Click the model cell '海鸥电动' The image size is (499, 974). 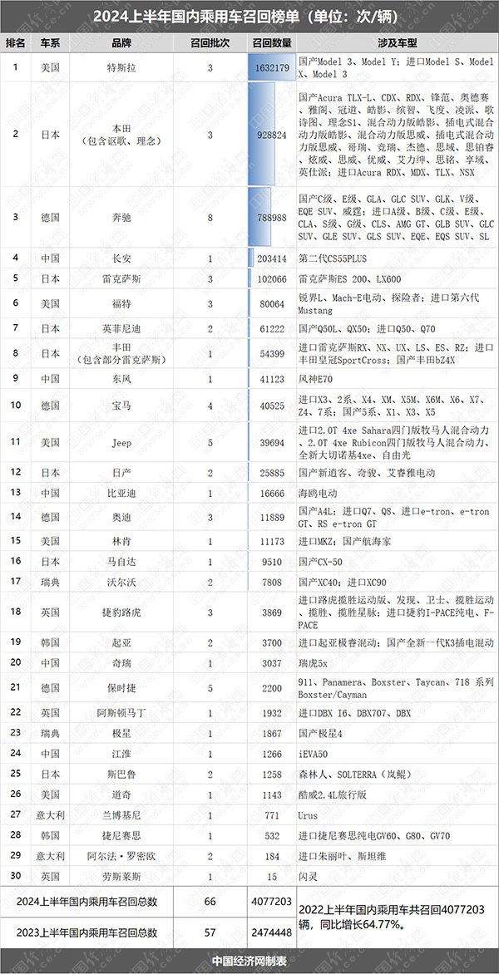point(318,493)
